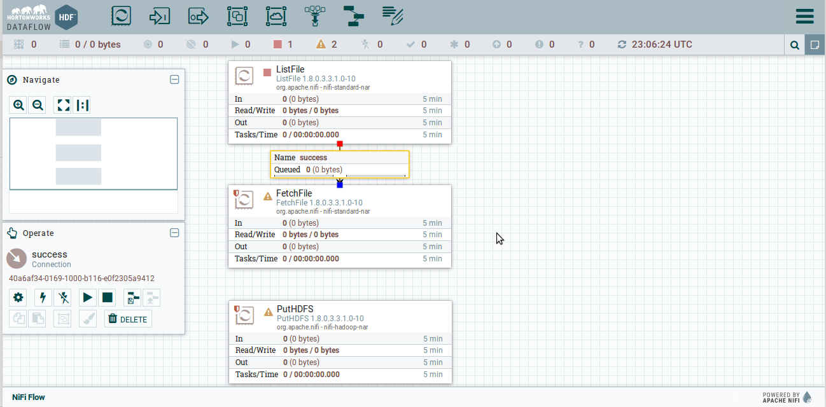Select the Input Port toolbar icon
Image resolution: width=826 pixels, height=407 pixels.
tap(159, 16)
